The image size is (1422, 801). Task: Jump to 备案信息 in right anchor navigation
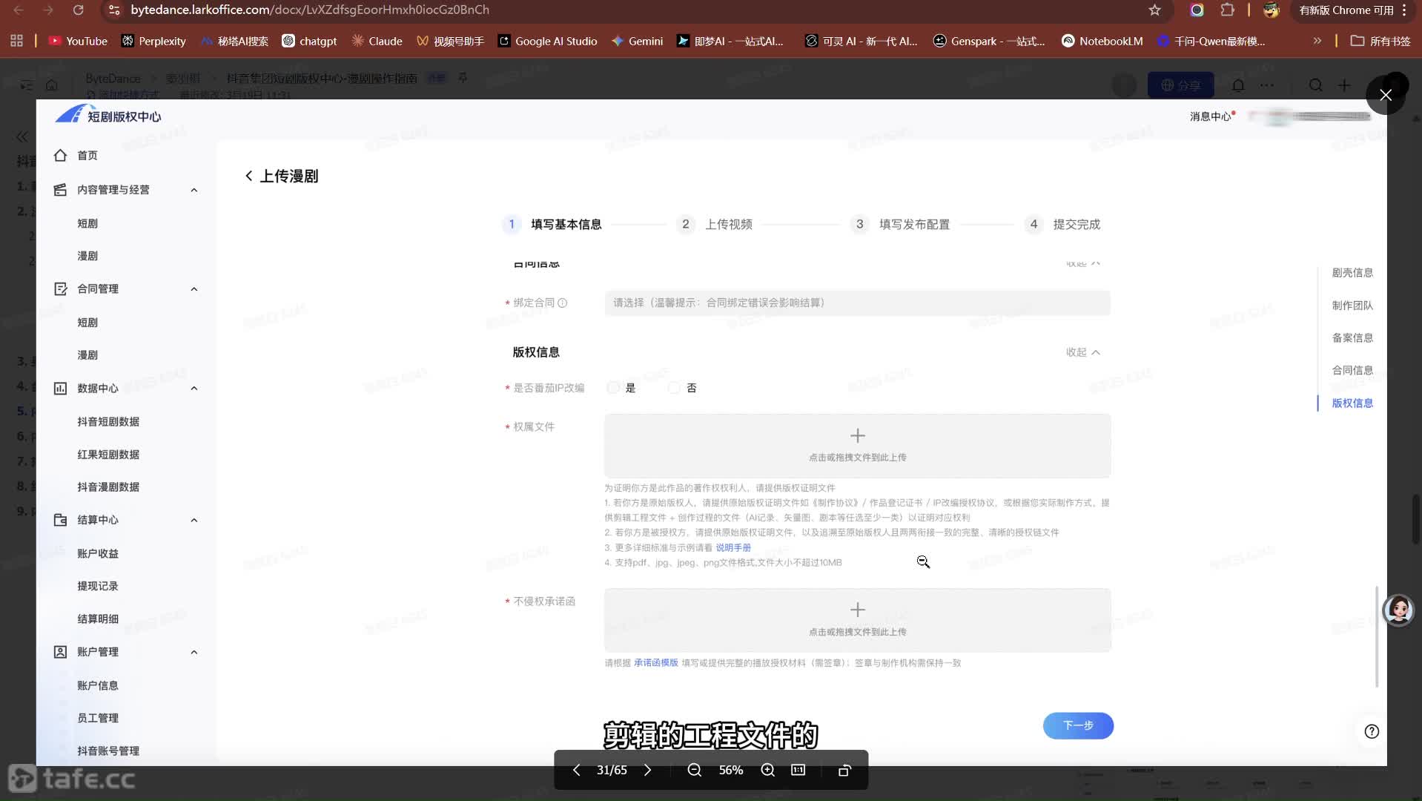coord(1352,337)
